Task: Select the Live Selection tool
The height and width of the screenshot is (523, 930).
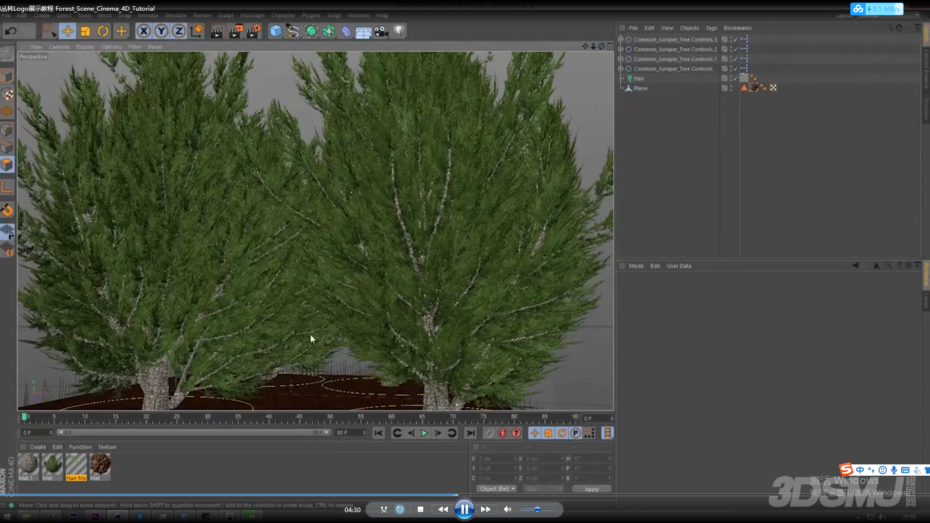Action: pyautogui.click(x=49, y=31)
